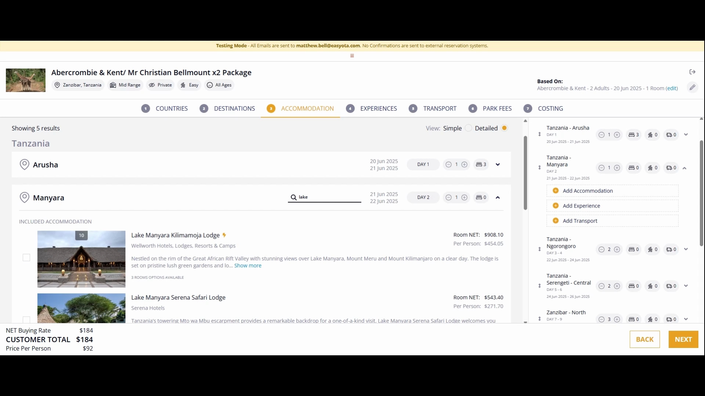Collapse Tanzania - Manyara in sidebar

coord(684,168)
